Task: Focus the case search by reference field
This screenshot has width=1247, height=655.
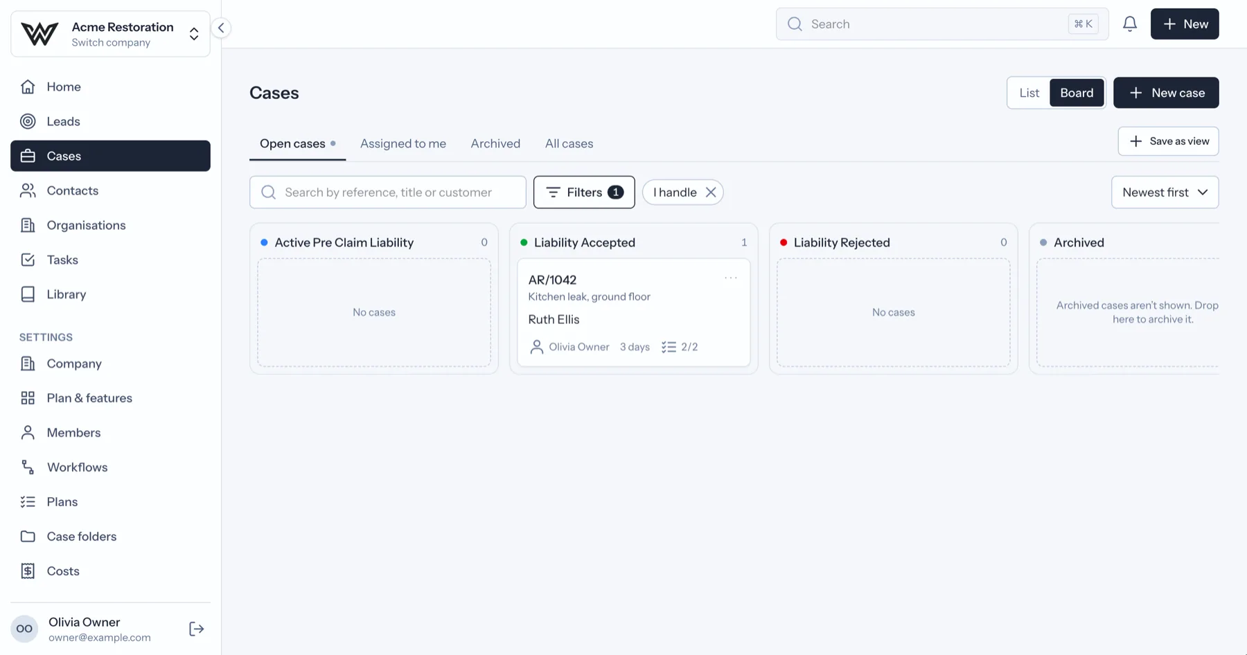Action: 388,192
